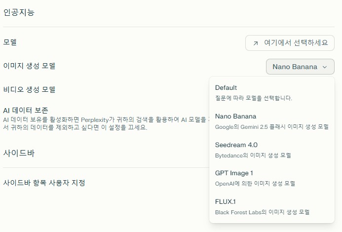Viewport: 342px width, 232px height.
Task: Click the 인공지능 section heading
Action: pyautogui.click(x=19, y=12)
